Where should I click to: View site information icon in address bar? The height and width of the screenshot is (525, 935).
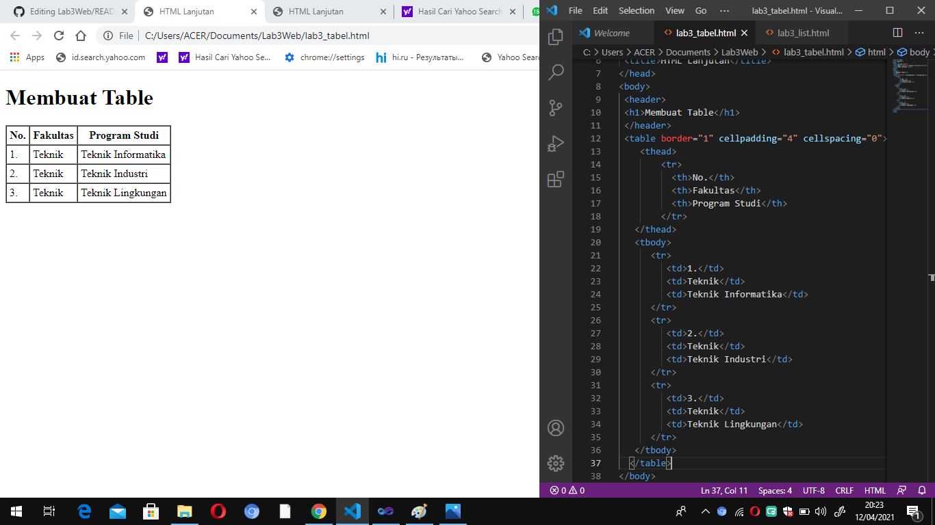108,36
